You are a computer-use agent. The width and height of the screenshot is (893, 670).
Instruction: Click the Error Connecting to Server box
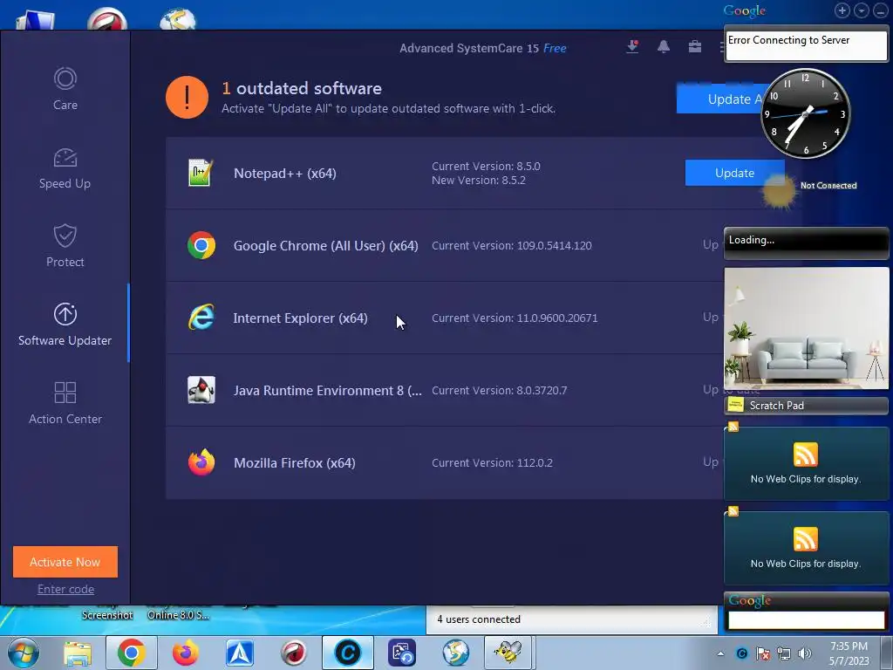click(806, 45)
